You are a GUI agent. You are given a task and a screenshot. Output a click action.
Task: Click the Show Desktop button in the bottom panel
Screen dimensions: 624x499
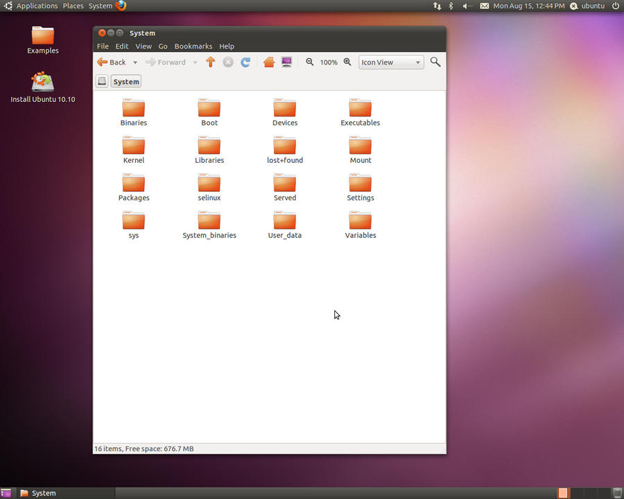(6, 493)
